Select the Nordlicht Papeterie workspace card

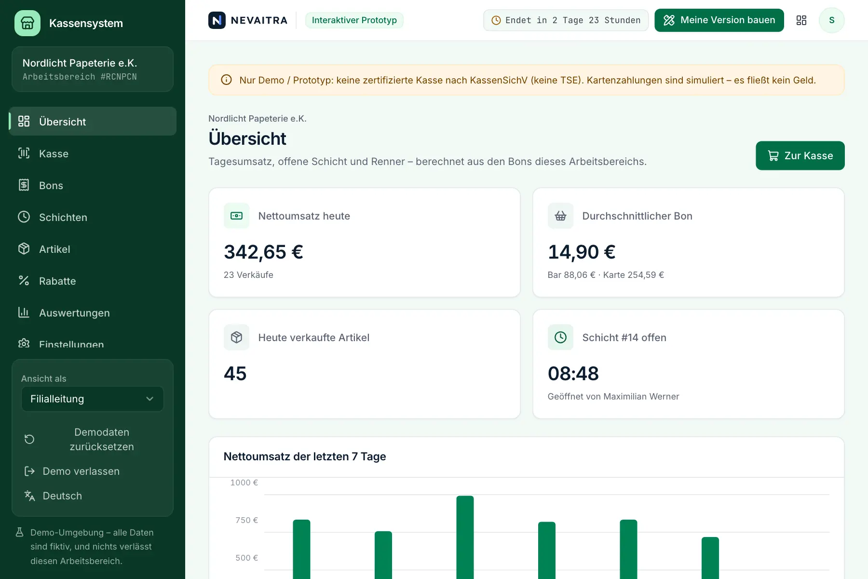tap(93, 69)
